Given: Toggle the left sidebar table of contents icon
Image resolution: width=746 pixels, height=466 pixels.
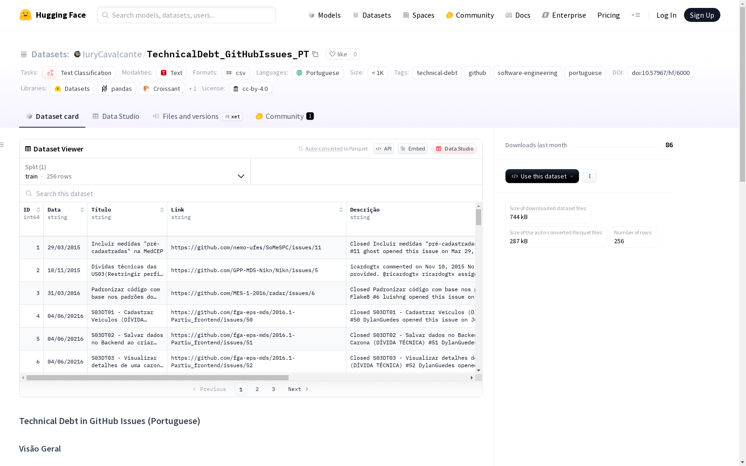Looking at the screenshot, I should [2, 144].
